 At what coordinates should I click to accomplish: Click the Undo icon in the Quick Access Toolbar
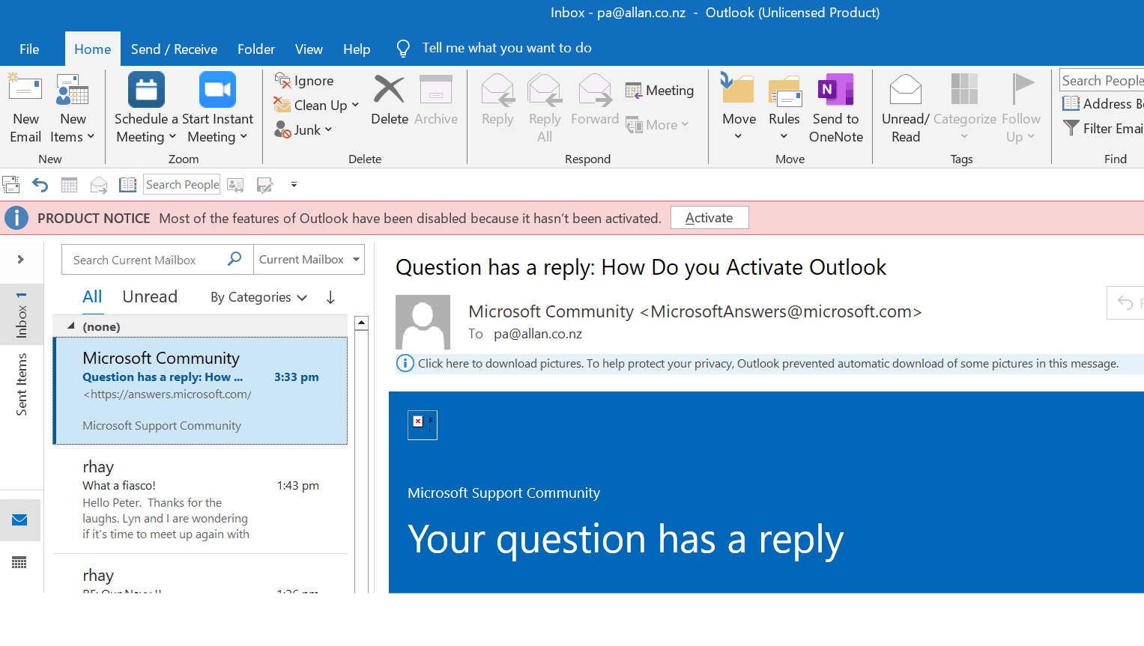pos(40,184)
